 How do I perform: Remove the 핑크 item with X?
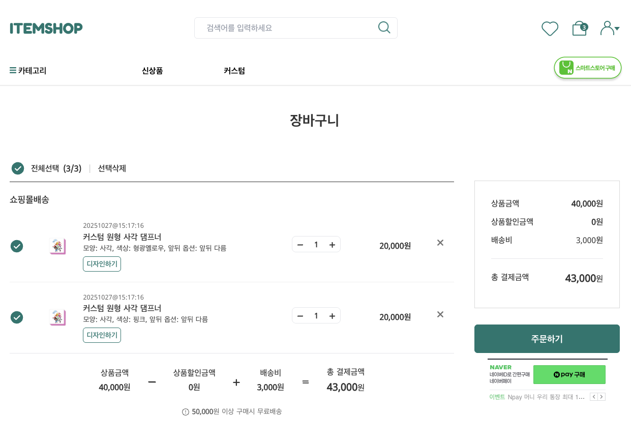tap(440, 314)
